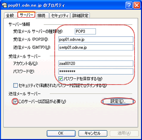Click the 送信メール サーバー section heading
The height and width of the screenshot is (140, 142).
pos(24,94)
